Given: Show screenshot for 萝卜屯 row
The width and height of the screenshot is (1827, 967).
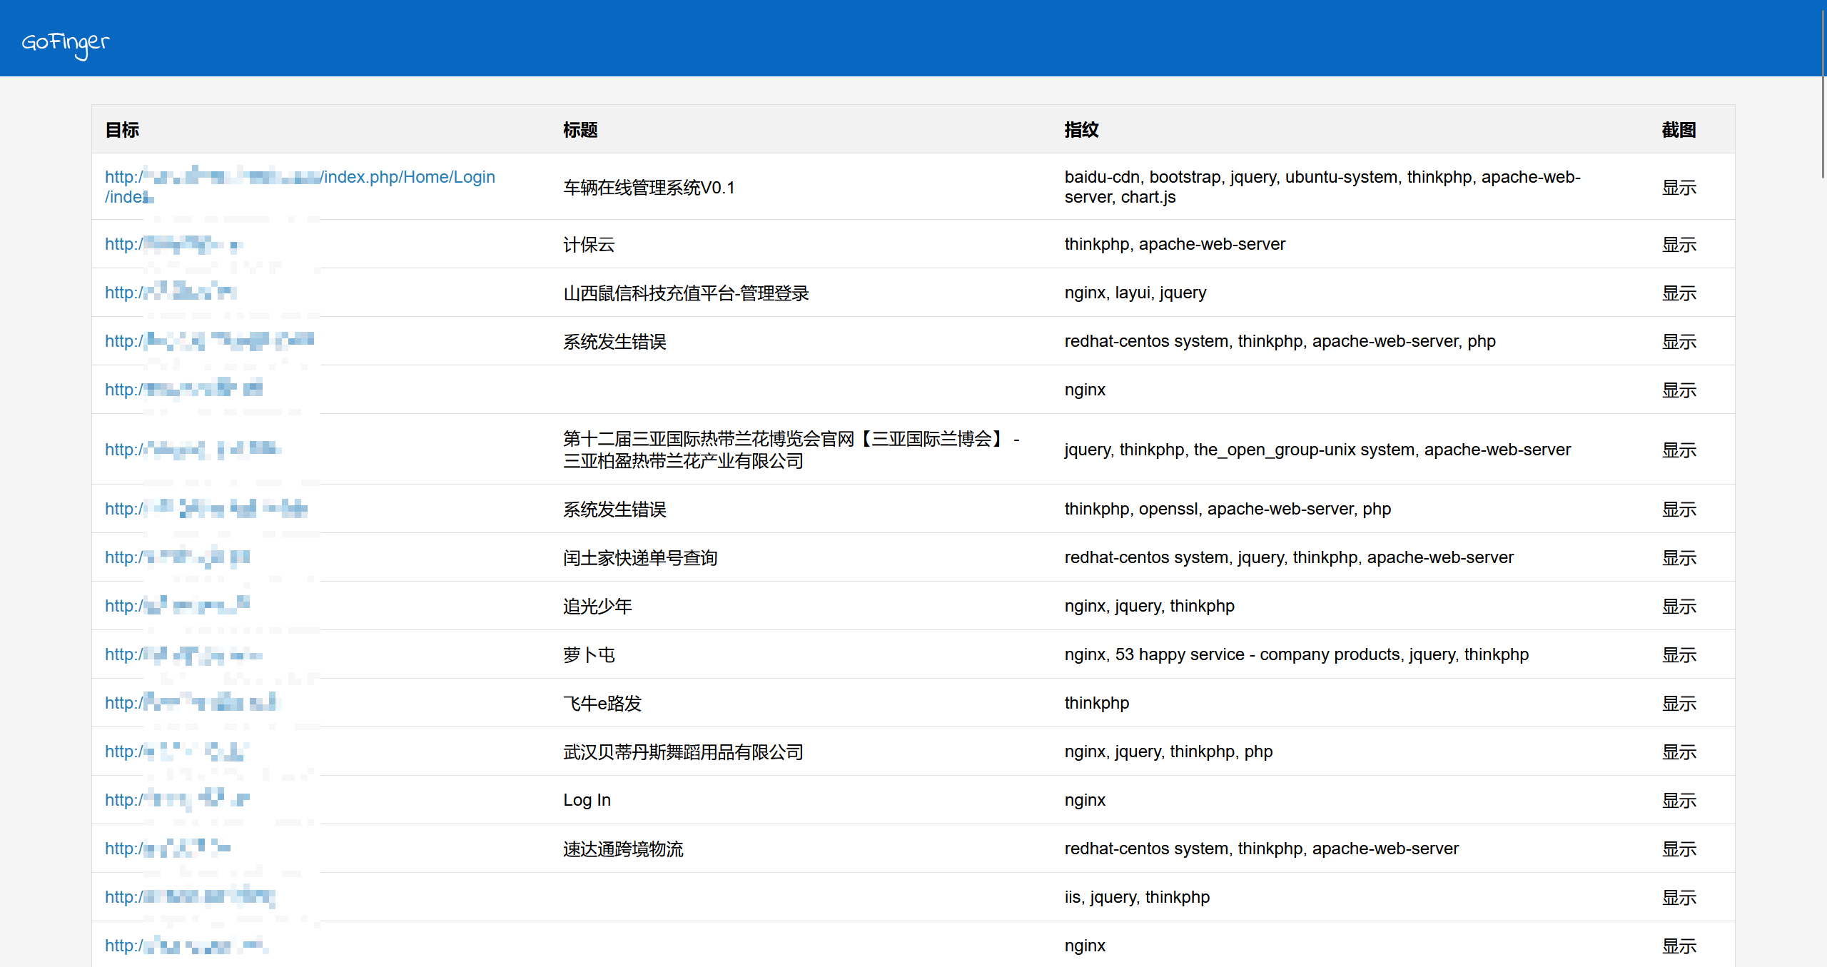Looking at the screenshot, I should (x=1679, y=655).
